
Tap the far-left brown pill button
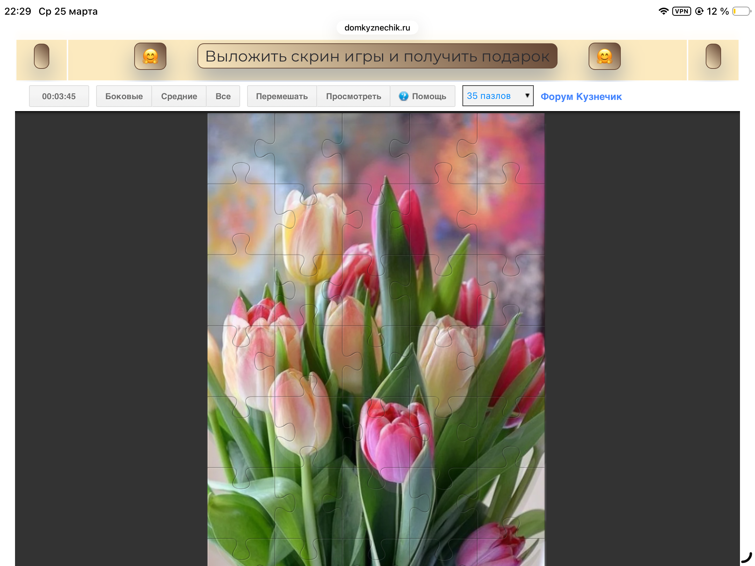[42, 56]
